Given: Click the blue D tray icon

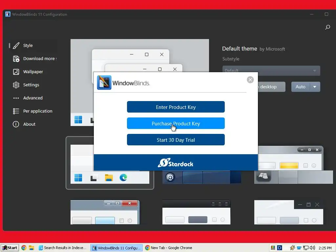Looking at the screenshot, I should coord(280,248).
